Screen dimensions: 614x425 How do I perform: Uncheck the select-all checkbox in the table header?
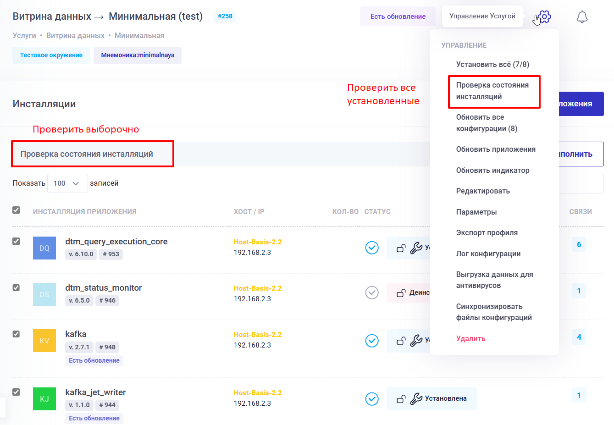click(16, 210)
